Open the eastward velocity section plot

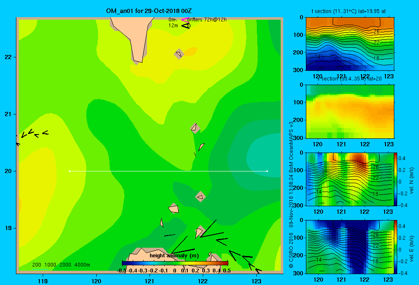(350, 247)
